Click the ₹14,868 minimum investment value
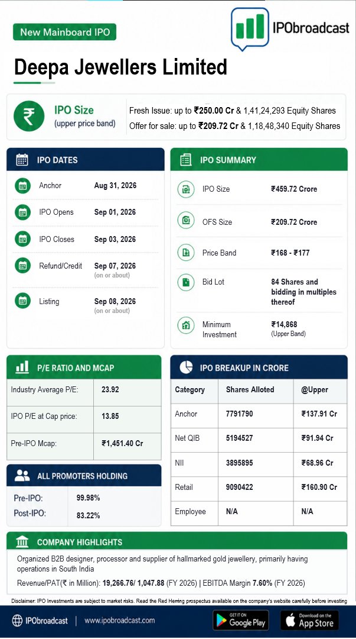The image size is (356, 639). (285, 324)
